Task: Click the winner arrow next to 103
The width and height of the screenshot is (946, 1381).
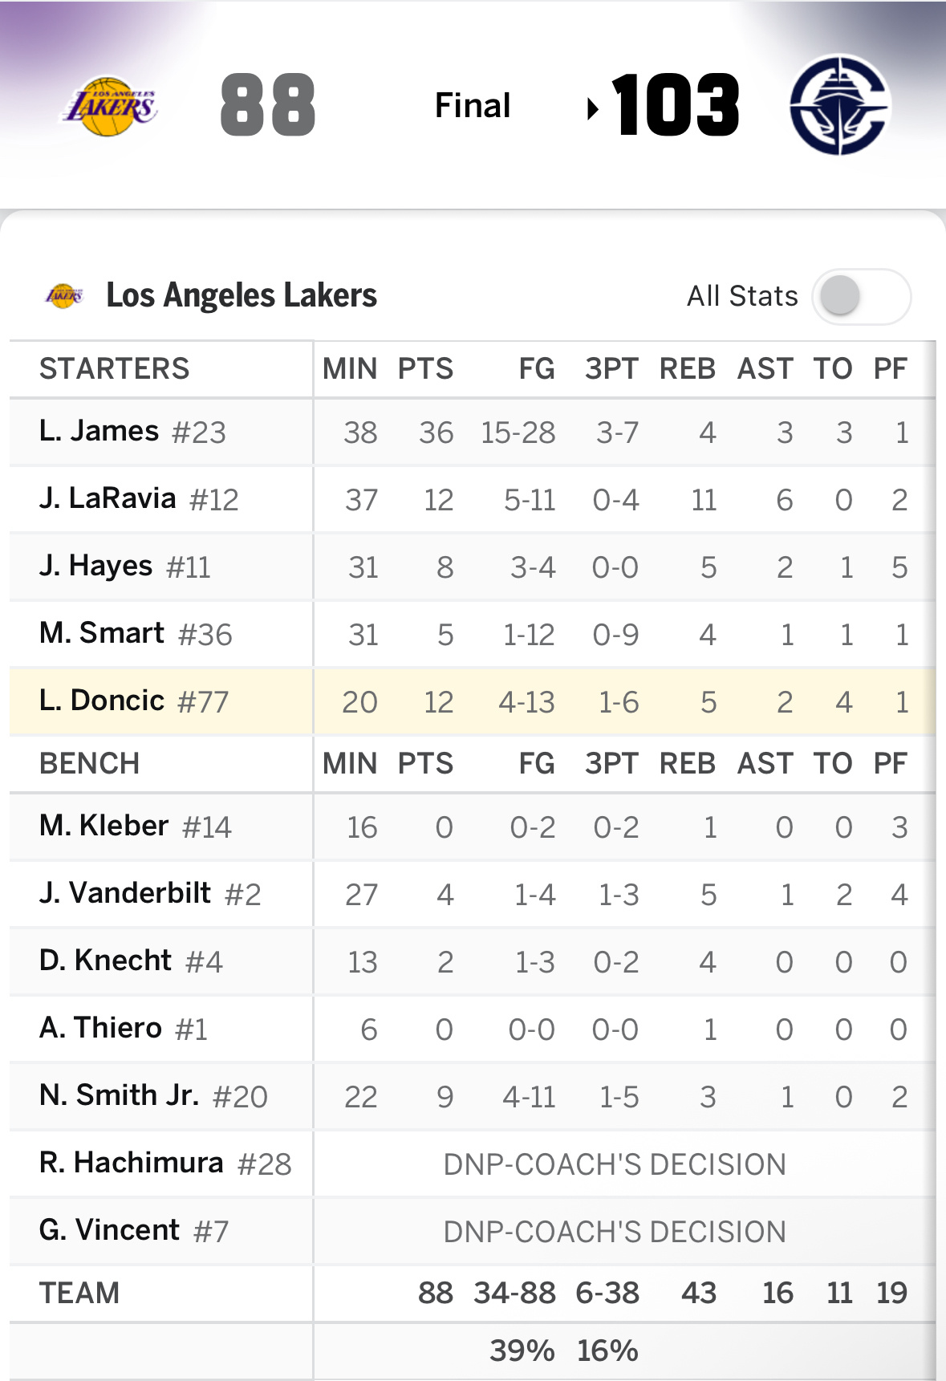Action: [593, 108]
